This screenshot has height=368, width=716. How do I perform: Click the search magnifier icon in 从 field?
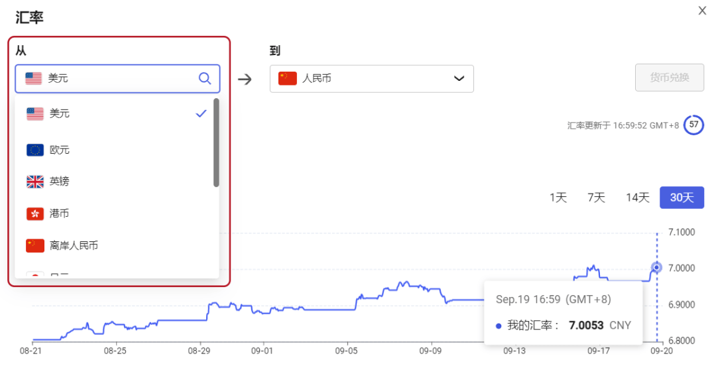pos(205,78)
